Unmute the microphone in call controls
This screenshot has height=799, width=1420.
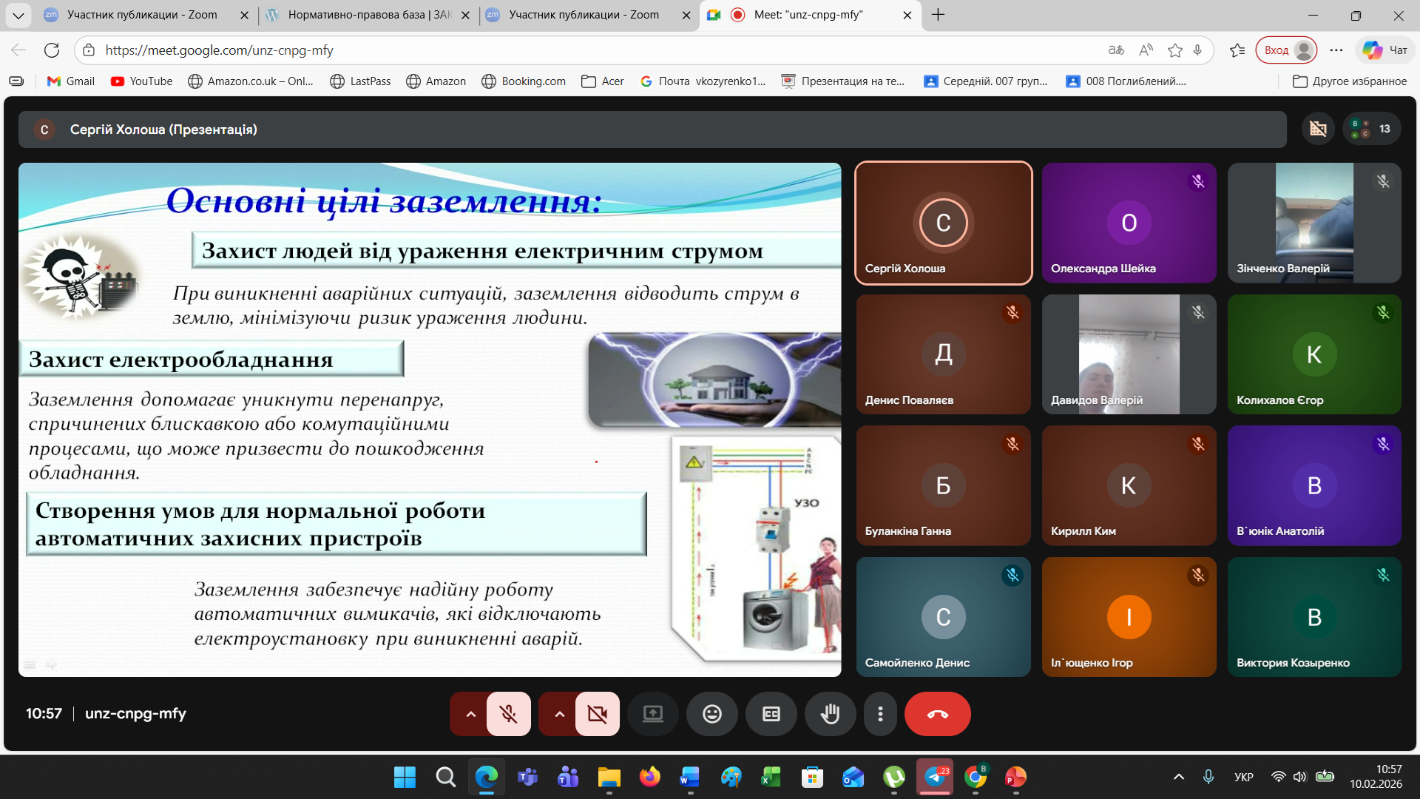tap(508, 714)
